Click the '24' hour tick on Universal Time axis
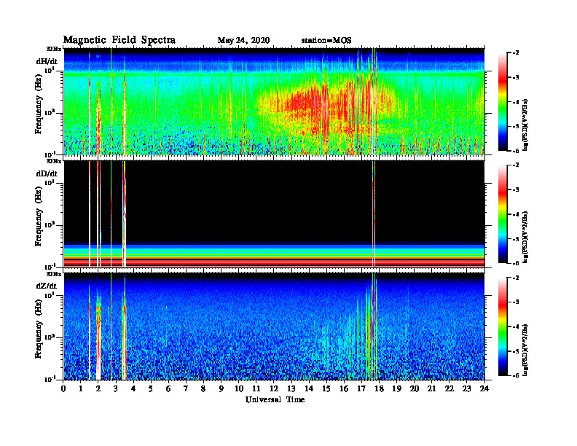577x446 pixels. (x=484, y=388)
